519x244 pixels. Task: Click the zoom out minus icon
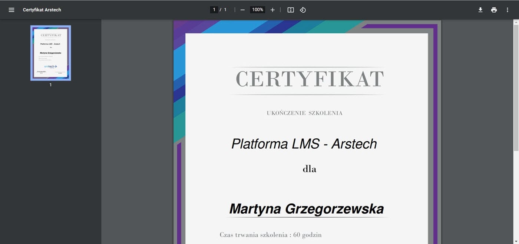[242, 10]
